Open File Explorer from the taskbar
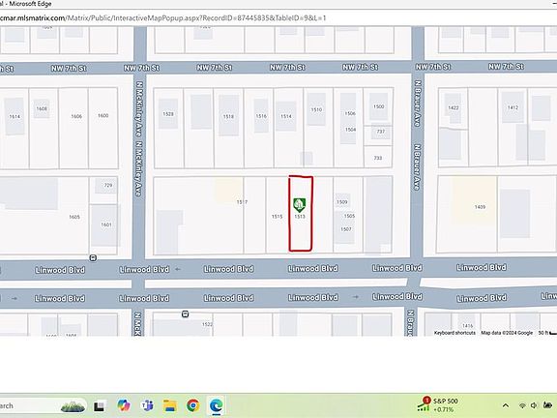 click(170, 405)
